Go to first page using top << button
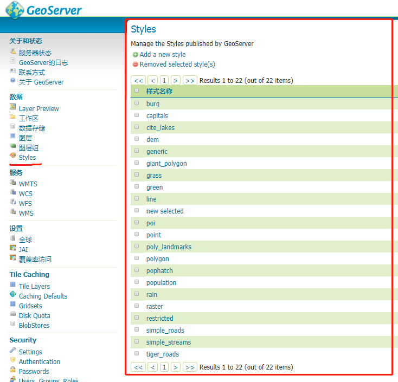398x382 pixels. pyautogui.click(x=138, y=81)
